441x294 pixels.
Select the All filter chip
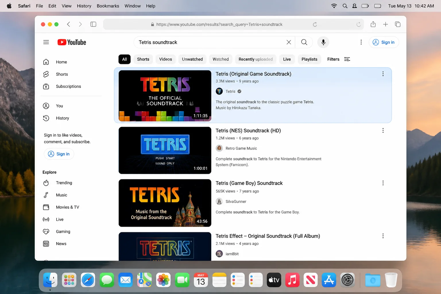tap(124, 59)
